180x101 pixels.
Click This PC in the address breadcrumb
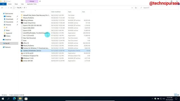point(19,8)
